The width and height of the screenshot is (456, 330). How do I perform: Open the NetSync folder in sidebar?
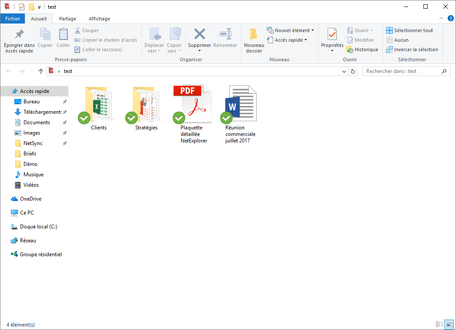33,143
